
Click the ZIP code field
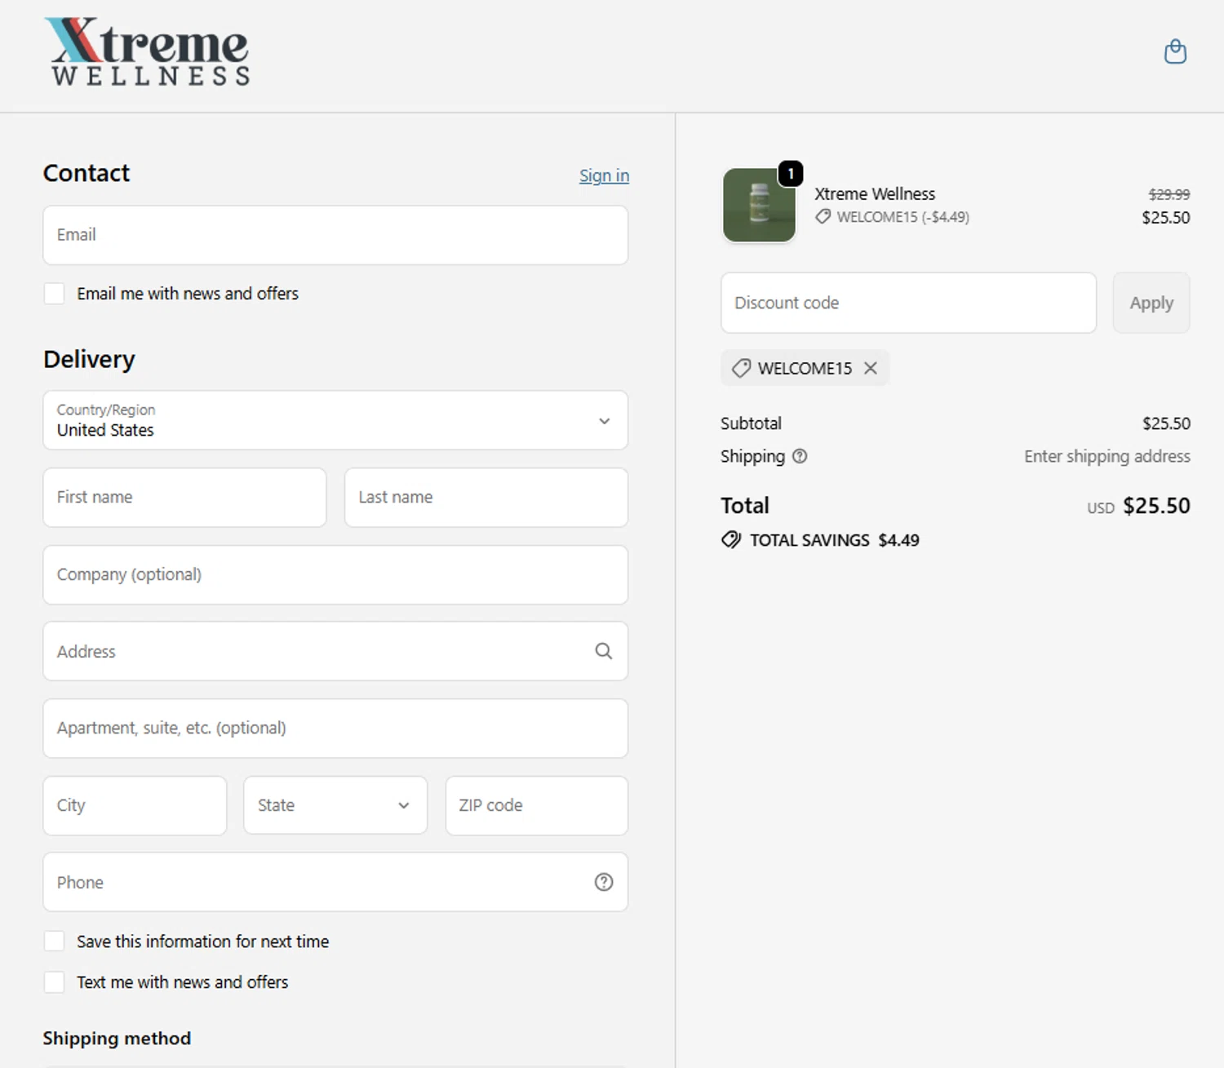coord(537,805)
